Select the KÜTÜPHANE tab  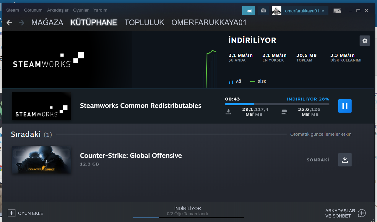click(x=94, y=23)
